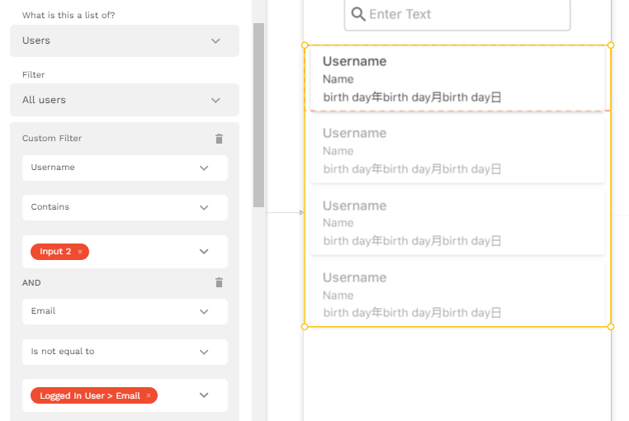Expand the Email field dropdown
The image size is (629, 421).
(x=125, y=311)
